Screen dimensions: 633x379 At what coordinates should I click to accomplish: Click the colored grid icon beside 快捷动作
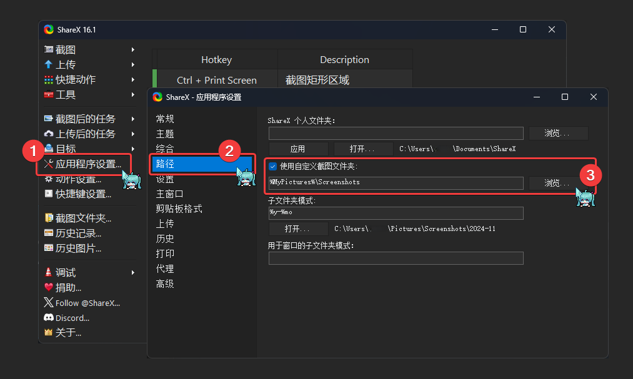click(x=49, y=79)
